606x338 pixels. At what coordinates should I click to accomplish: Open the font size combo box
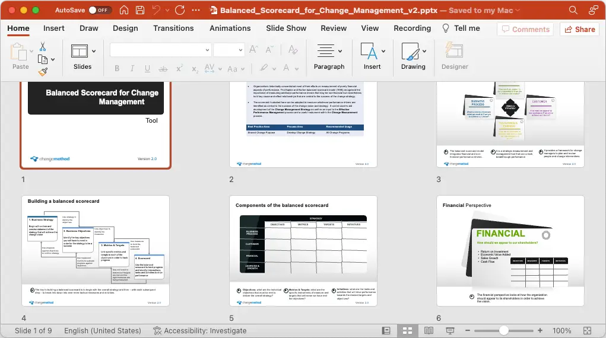pyautogui.click(x=229, y=50)
